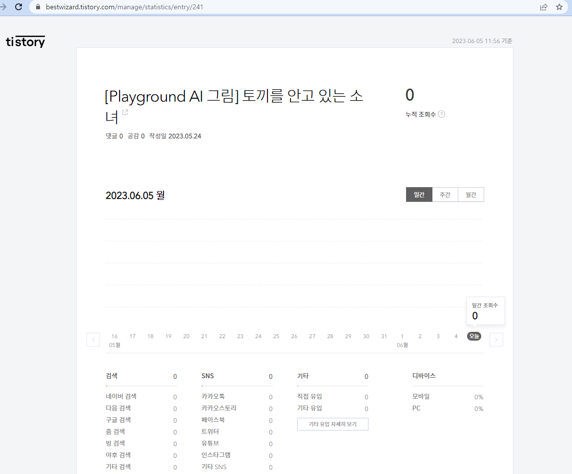
Task: Select the 일간 statistics tab
Action: tap(419, 194)
